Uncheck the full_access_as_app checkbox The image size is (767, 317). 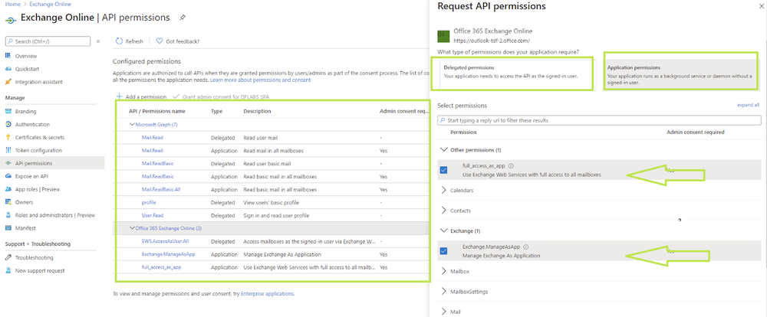(x=443, y=170)
